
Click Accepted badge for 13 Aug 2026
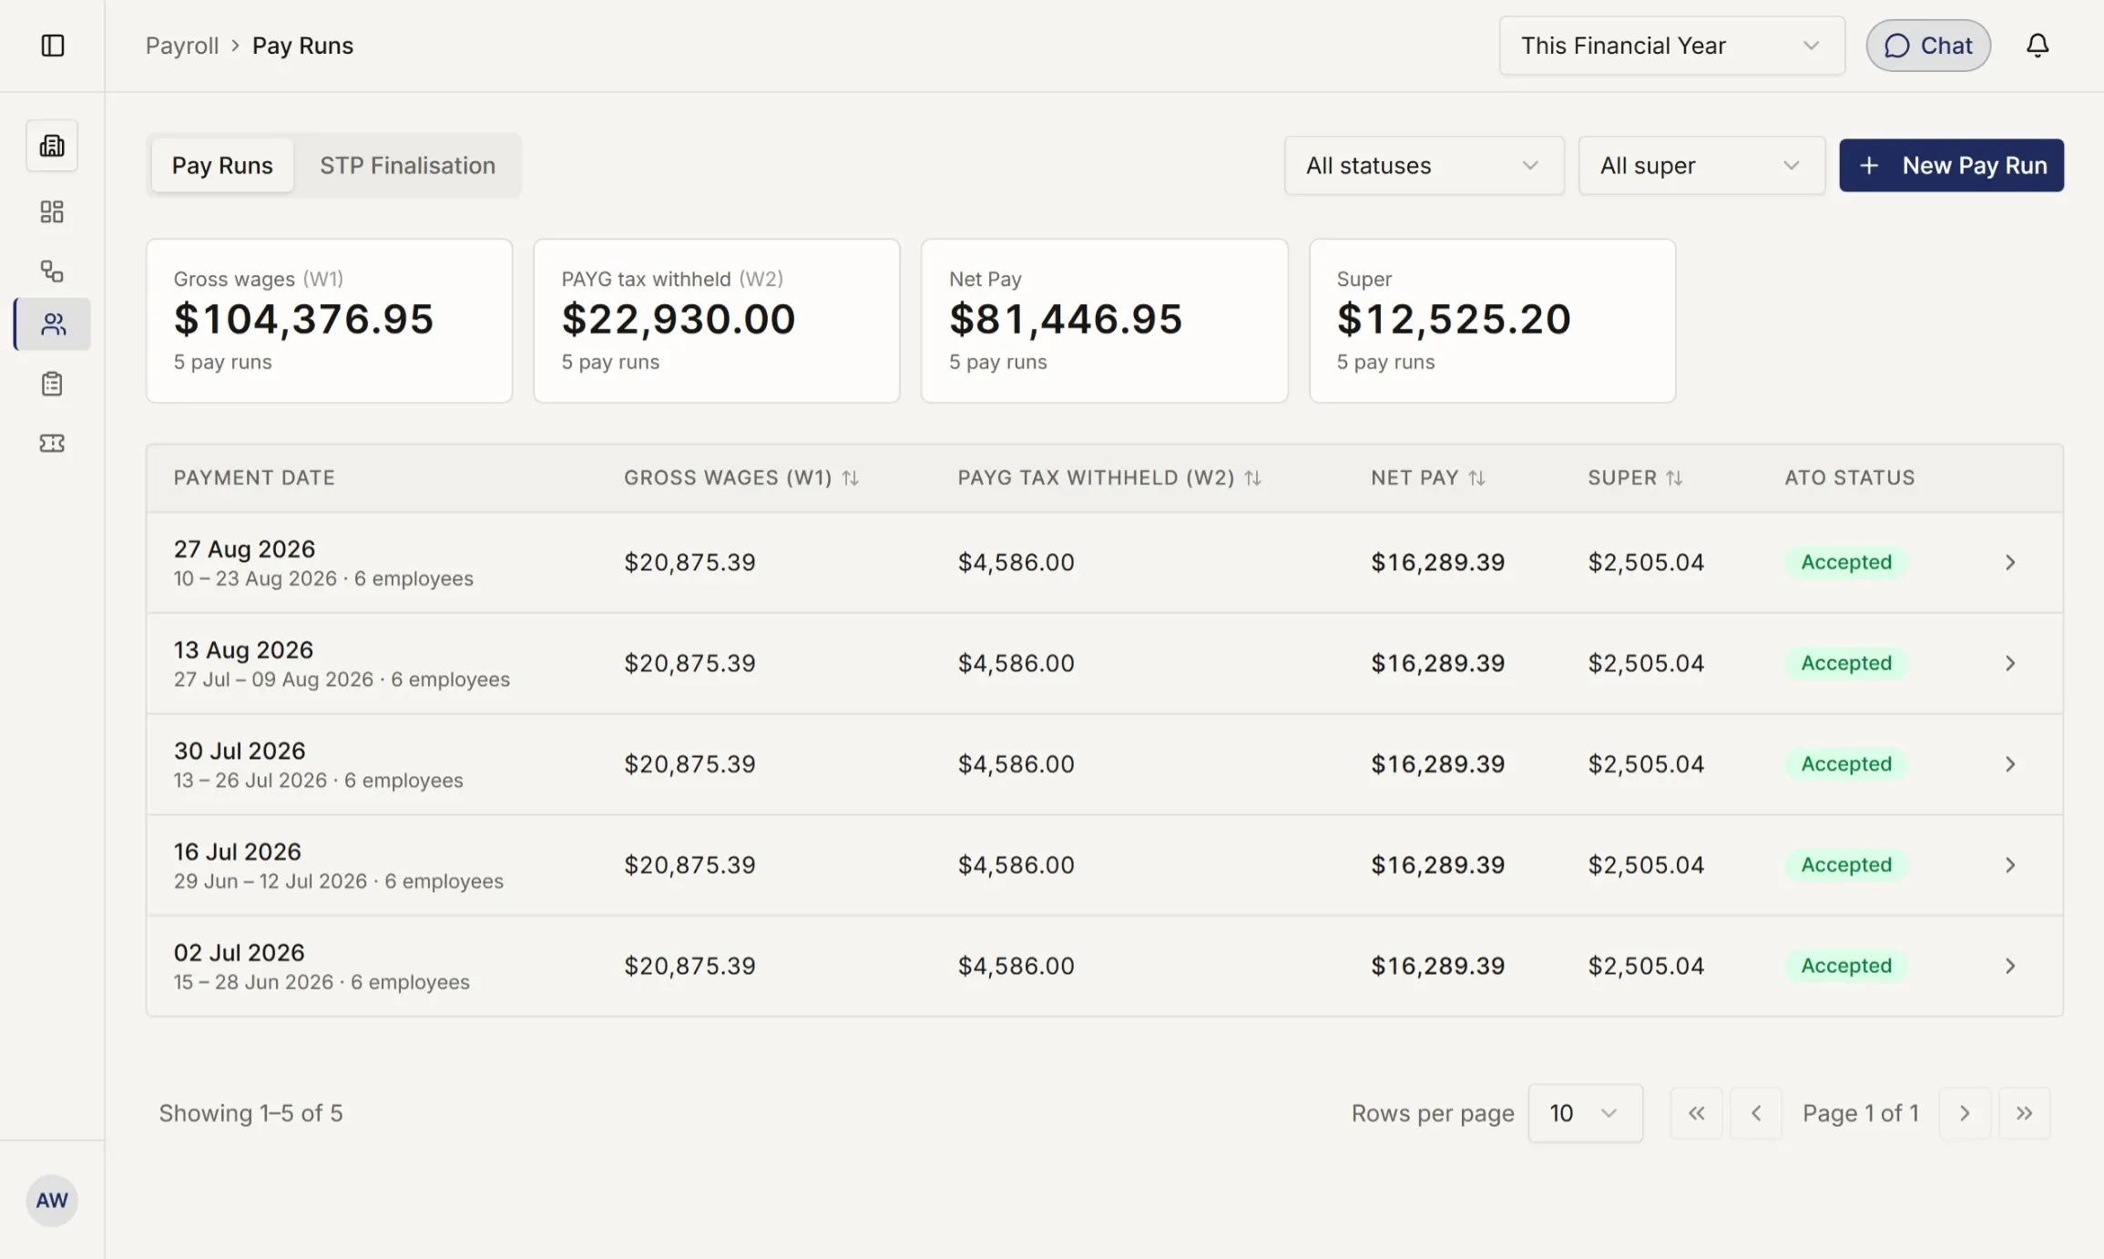[x=1846, y=663]
